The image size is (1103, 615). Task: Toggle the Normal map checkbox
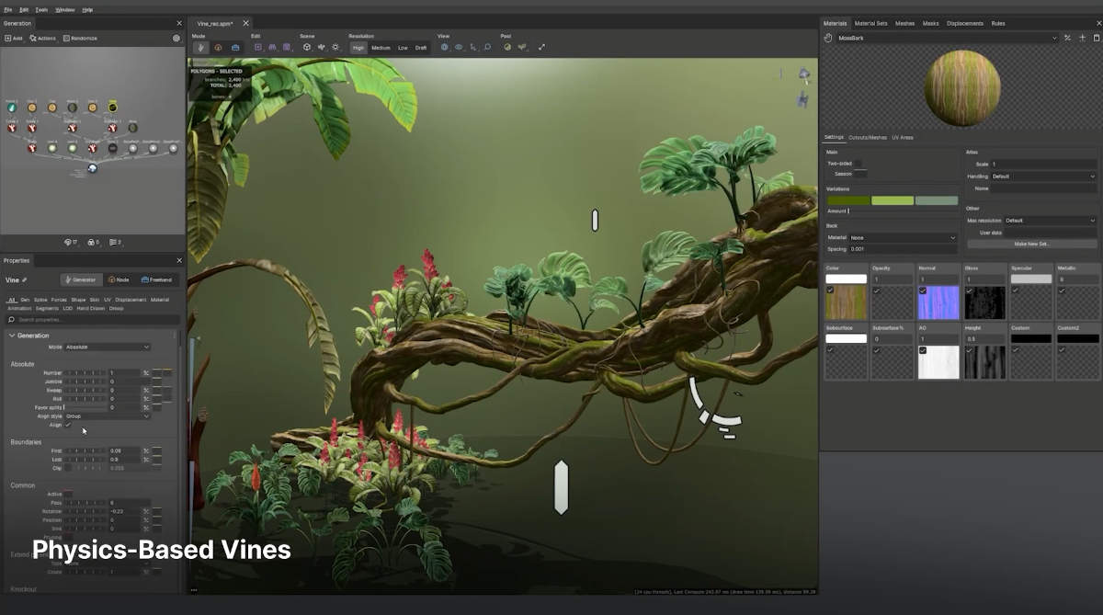923,290
